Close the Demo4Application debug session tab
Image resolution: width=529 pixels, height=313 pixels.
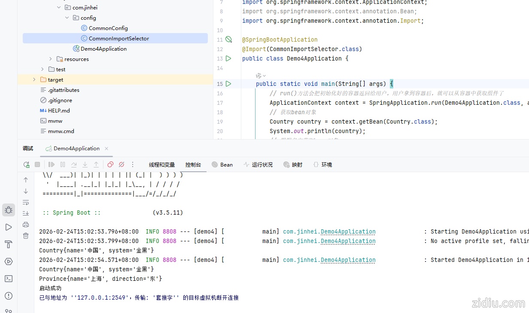106,149
